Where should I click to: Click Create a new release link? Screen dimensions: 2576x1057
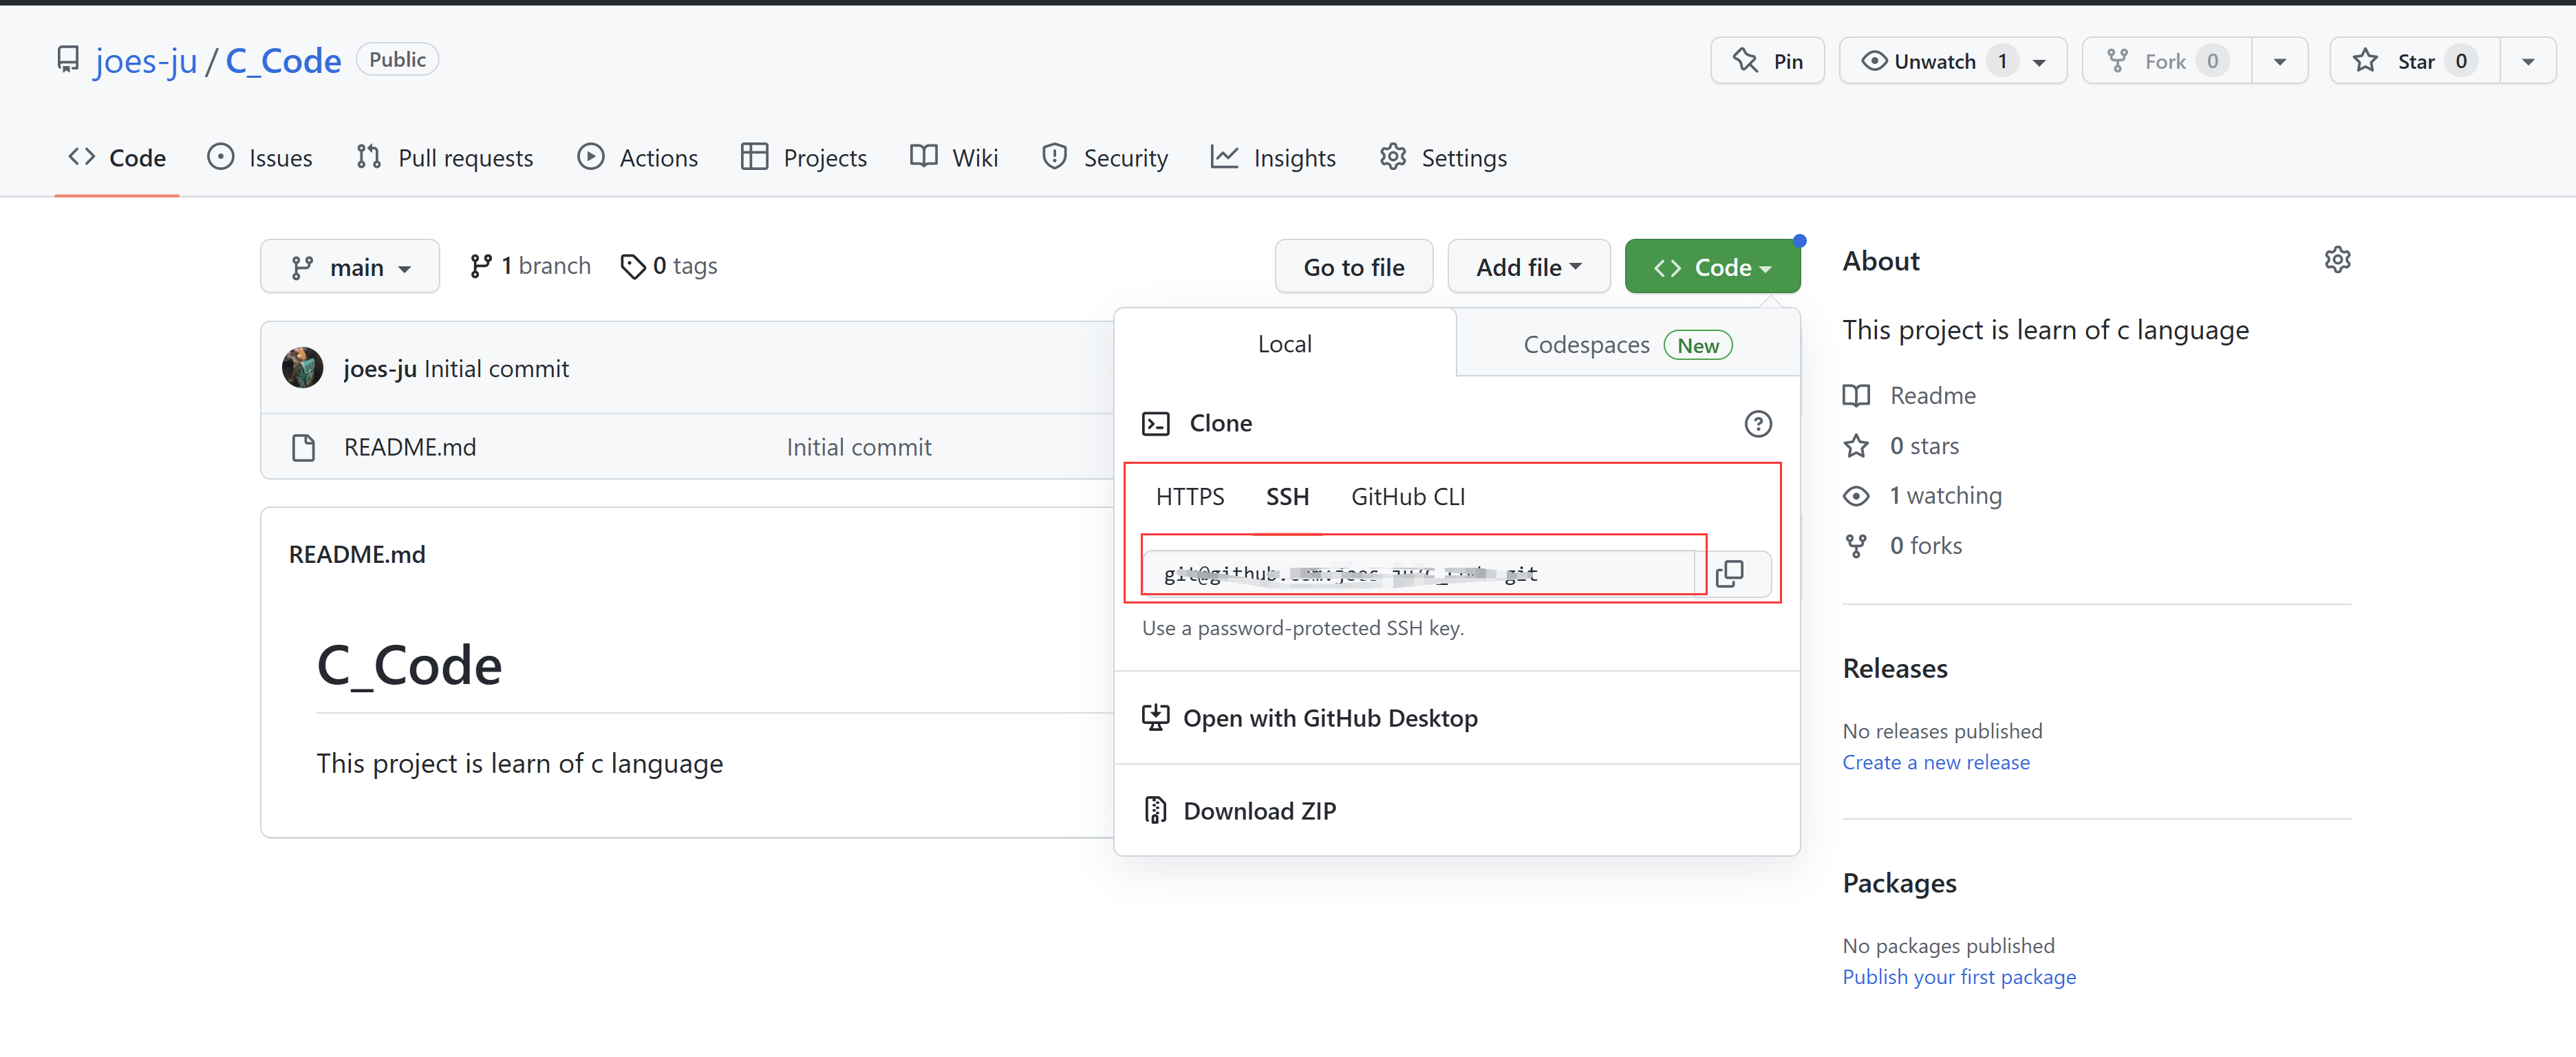1936,762
